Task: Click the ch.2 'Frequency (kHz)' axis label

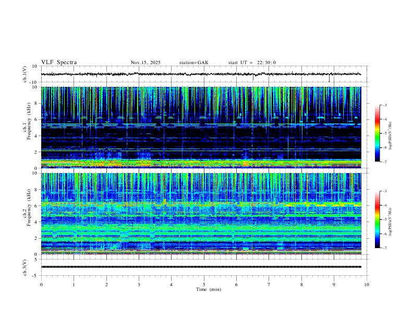Action: tap(29, 207)
